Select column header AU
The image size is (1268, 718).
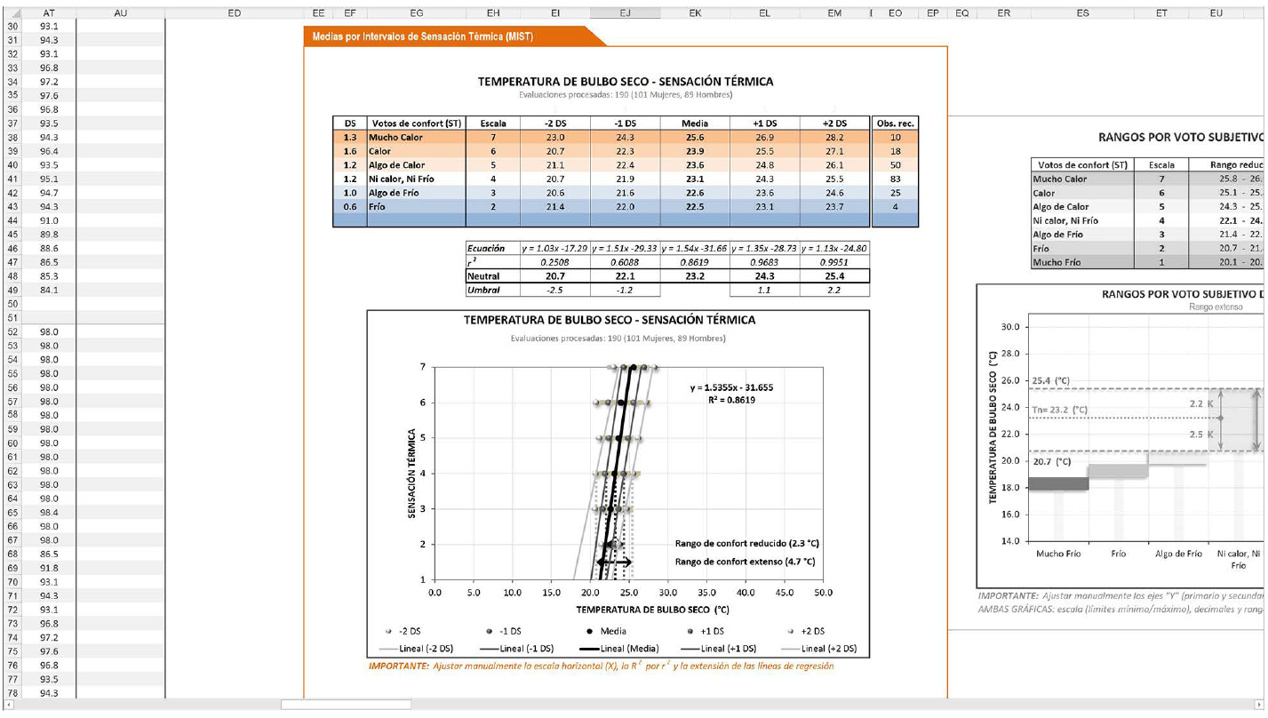point(121,13)
